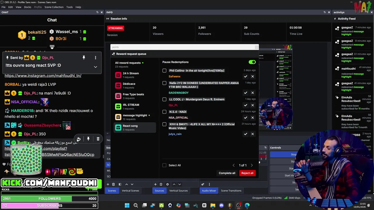Select the Audio Mixer tab
Viewport: 374px width, 210px height.
pos(209,191)
